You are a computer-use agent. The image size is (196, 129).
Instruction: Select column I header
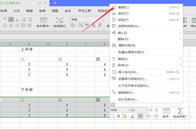(67, 44)
